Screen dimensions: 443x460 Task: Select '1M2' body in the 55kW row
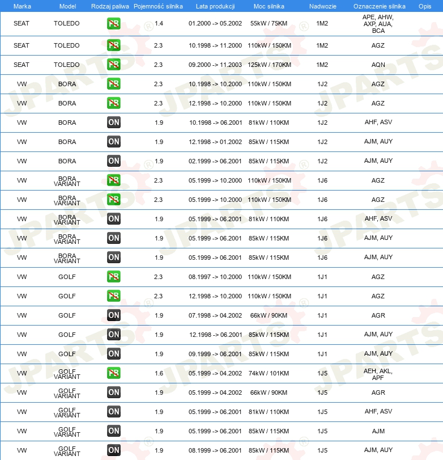(x=322, y=23)
